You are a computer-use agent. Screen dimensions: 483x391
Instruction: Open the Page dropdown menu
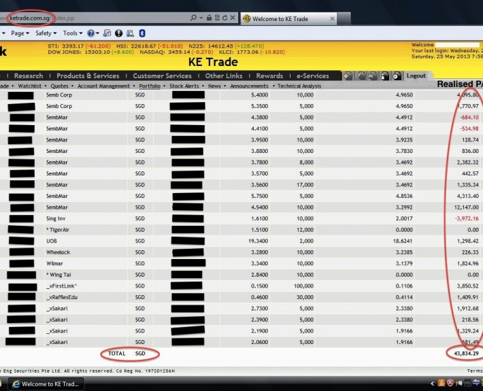(19, 33)
